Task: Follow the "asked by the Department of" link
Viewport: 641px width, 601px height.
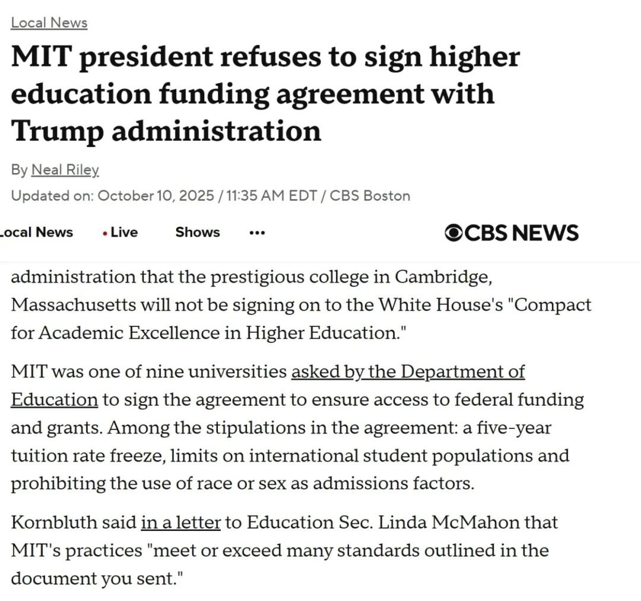Action: coord(408,371)
